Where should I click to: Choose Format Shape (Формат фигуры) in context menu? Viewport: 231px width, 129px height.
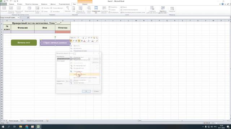click(x=84, y=83)
